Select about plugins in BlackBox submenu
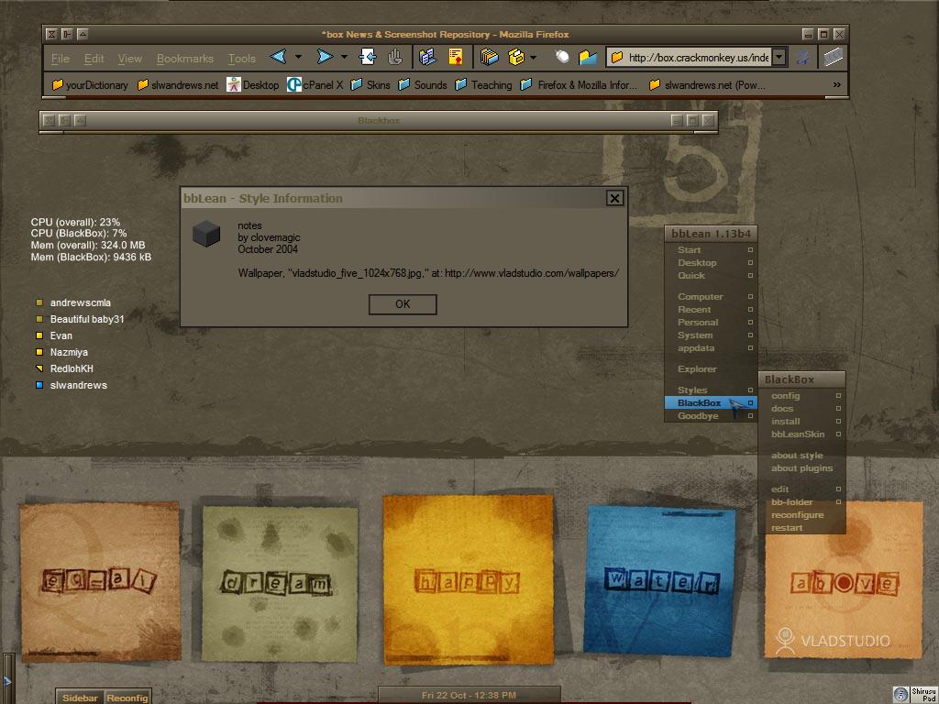Screen dimensions: 939x704 tap(801, 468)
